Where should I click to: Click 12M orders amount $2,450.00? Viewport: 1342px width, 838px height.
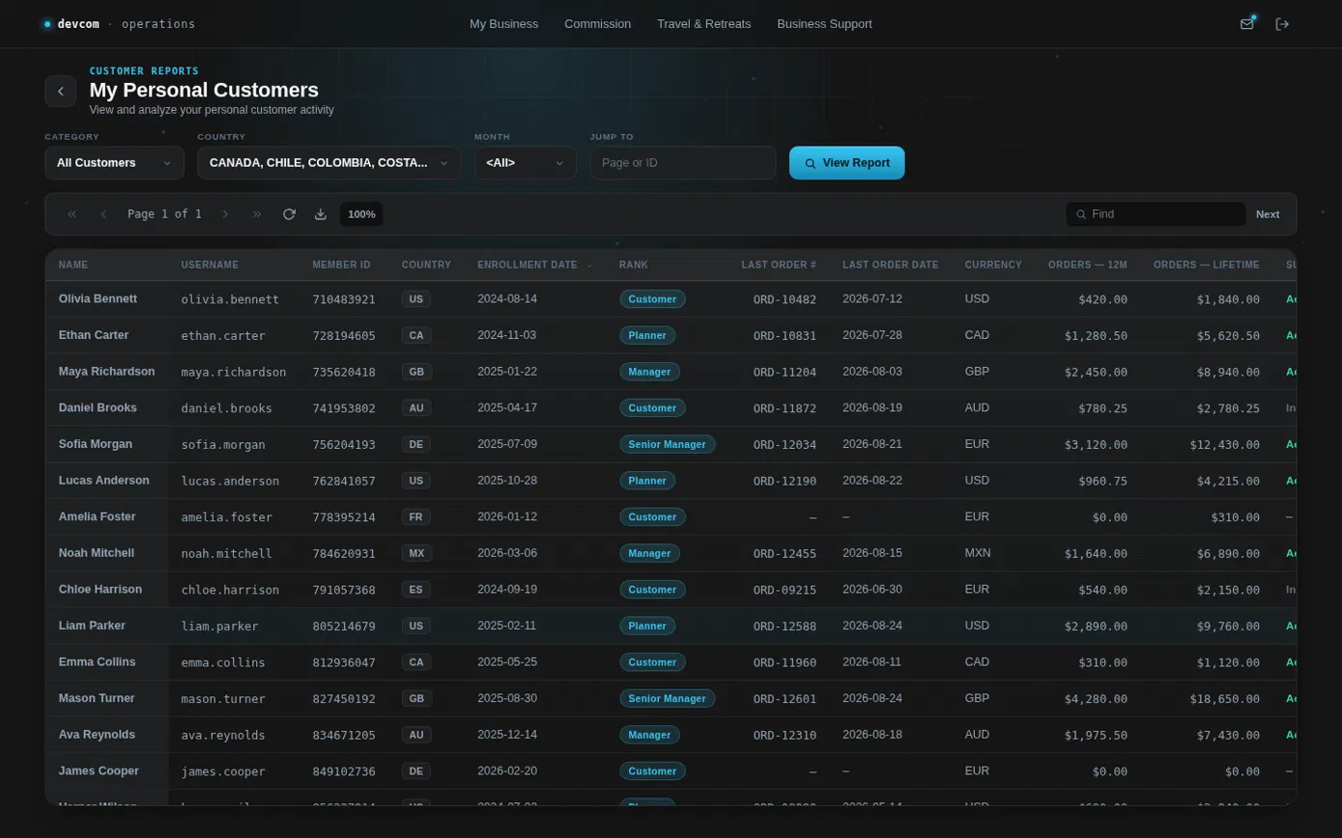tap(1096, 372)
